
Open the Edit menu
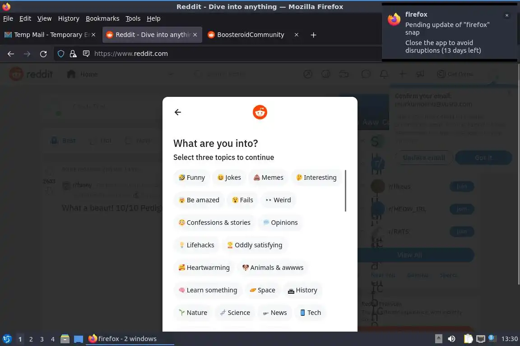(x=25, y=18)
